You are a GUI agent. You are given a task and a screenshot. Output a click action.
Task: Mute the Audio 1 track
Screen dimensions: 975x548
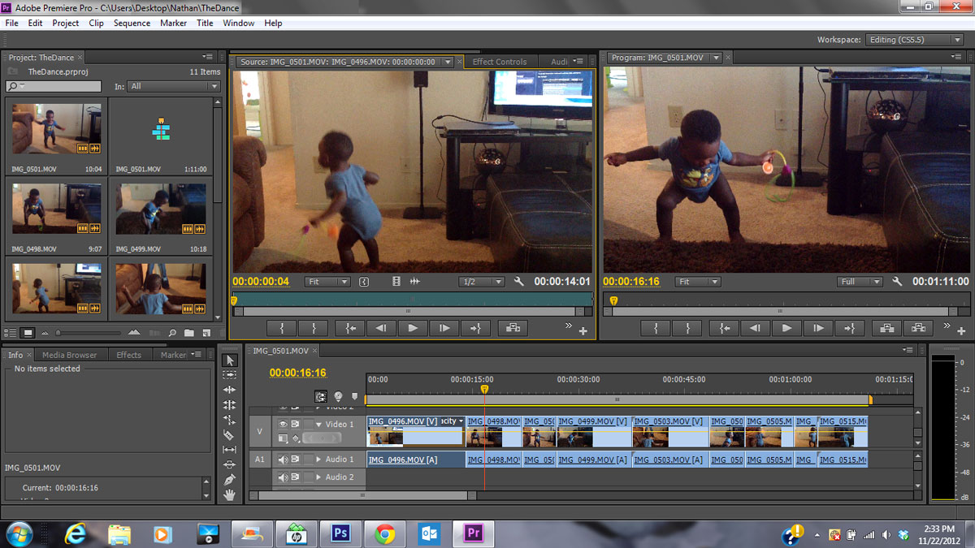(284, 459)
